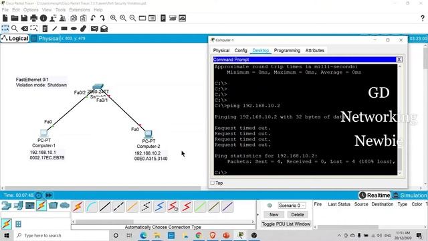Zoom in with the plus magnifier
Image resolution: width=428 pixels, height=241 pixels.
[113, 18]
